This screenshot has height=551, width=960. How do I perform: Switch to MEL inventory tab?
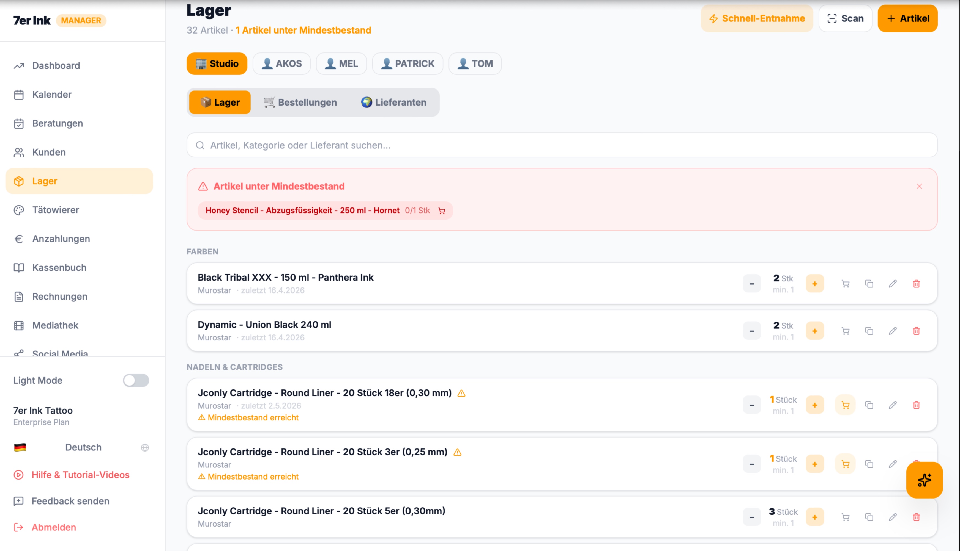(341, 63)
